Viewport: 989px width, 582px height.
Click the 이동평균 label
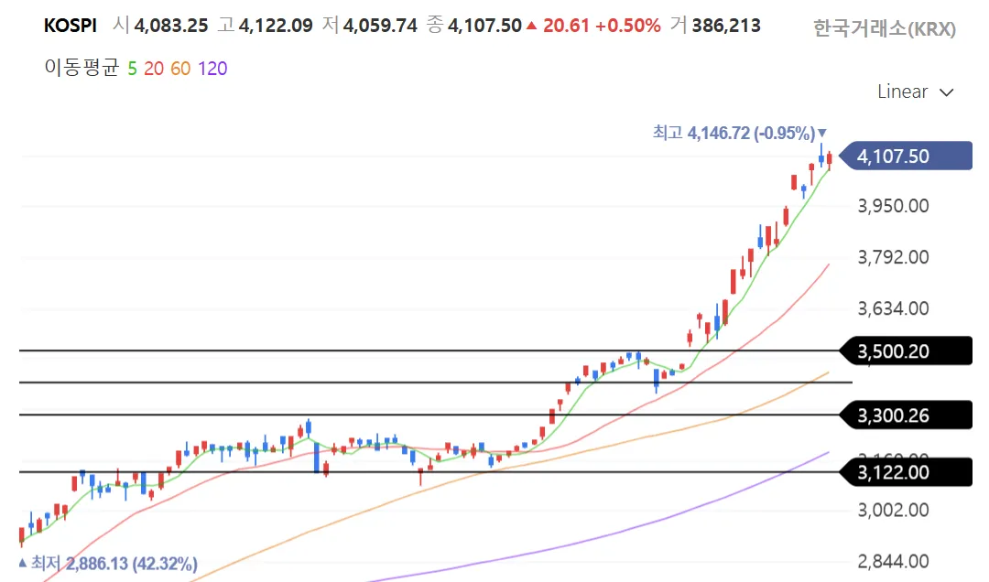pos(82,69)
